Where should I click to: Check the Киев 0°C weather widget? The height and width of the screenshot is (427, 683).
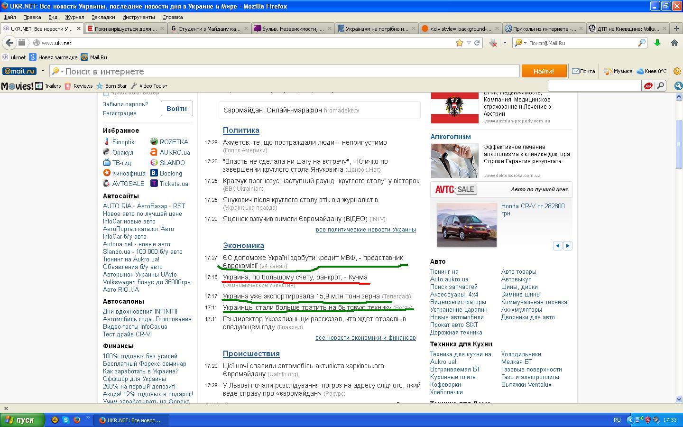pyautogui.click(x=652, y=71)
